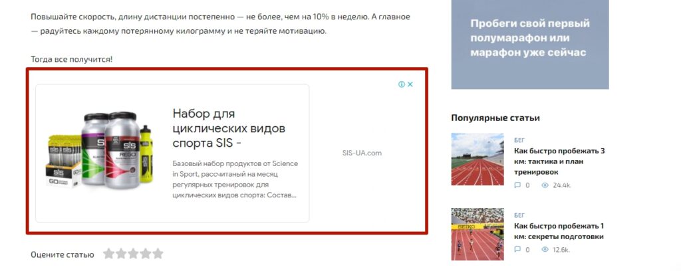
Task: Rate article with second star
Action: point(121,254)
